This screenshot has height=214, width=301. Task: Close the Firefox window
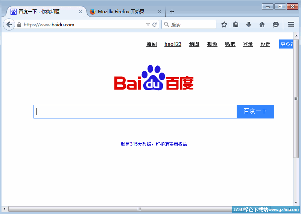pyautogui.click(x=292, y=7)
